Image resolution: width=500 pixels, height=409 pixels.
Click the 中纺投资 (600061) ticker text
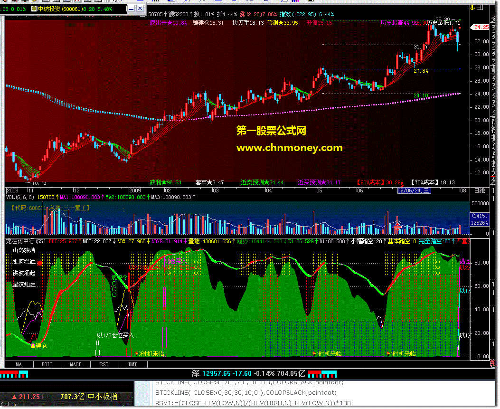pos(60,9)
